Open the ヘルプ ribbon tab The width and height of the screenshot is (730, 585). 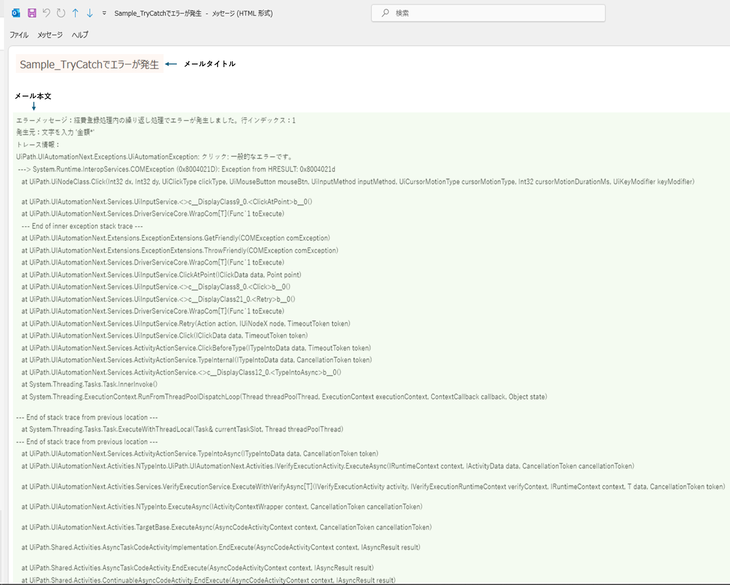pyautogui.click(x=80, y=35)
